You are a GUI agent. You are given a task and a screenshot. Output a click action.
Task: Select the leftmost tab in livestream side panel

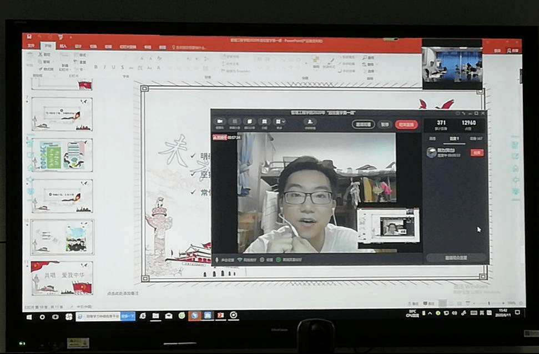pyautogui.click(x=433, y=138)
